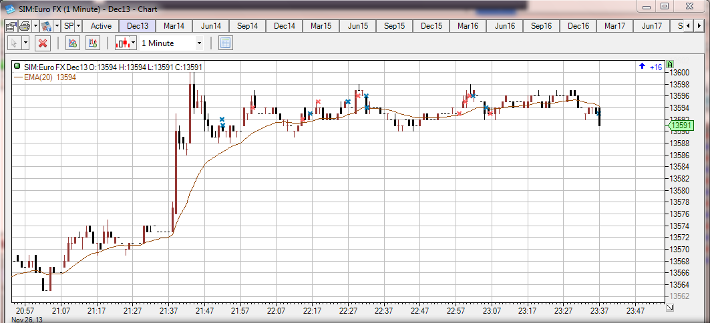710x323 pixels.
Task: Click the red X delete tool
Action: 43,43
